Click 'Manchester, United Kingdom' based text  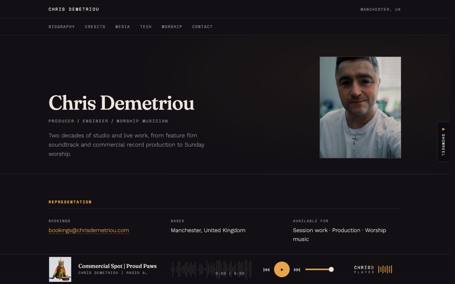click(208, 230)
